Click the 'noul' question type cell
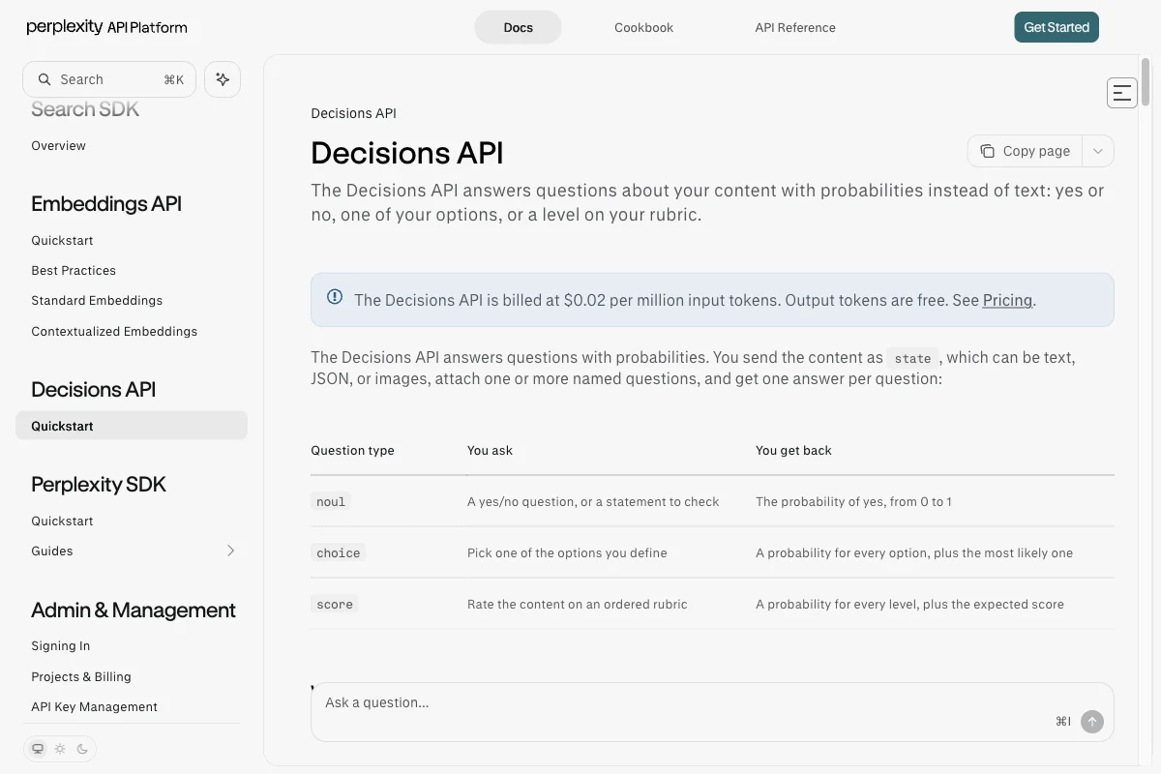This screenshot has width=1161, height=774. (331, 501)
